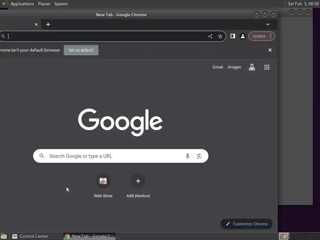
Task: Open the Places menu
Action: (x=44, y=4)
